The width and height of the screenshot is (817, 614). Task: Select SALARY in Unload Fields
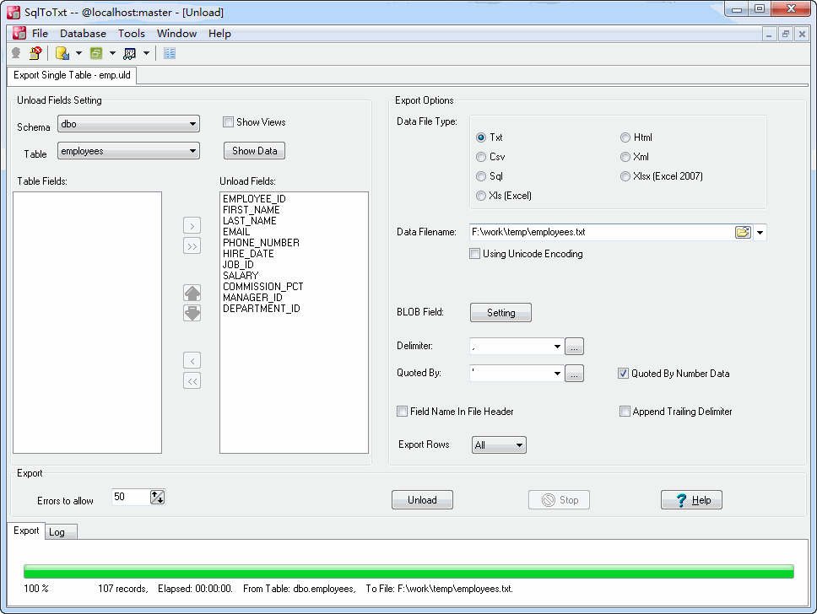pos(241,276)
